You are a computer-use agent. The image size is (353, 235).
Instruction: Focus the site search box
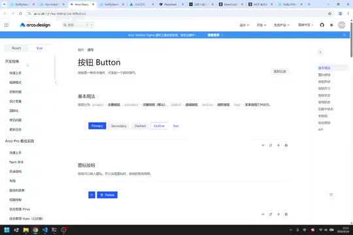(x=78, y=25)
